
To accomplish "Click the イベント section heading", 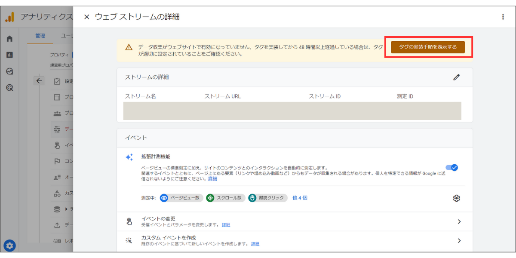I will pos(136,138).
